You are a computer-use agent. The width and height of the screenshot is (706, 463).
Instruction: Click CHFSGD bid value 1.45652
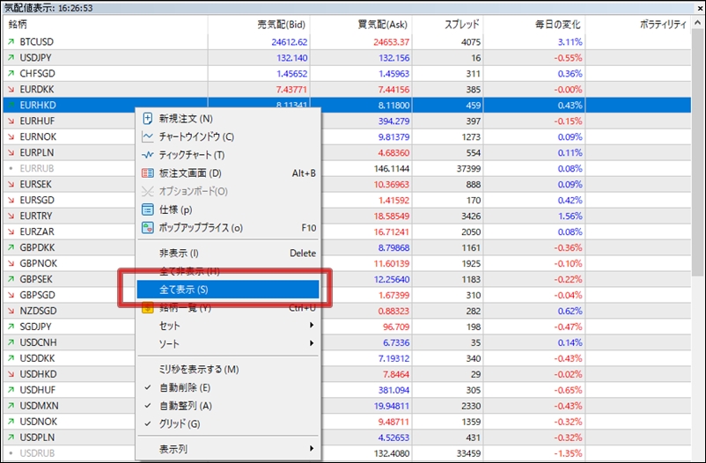tap(291, 73)
